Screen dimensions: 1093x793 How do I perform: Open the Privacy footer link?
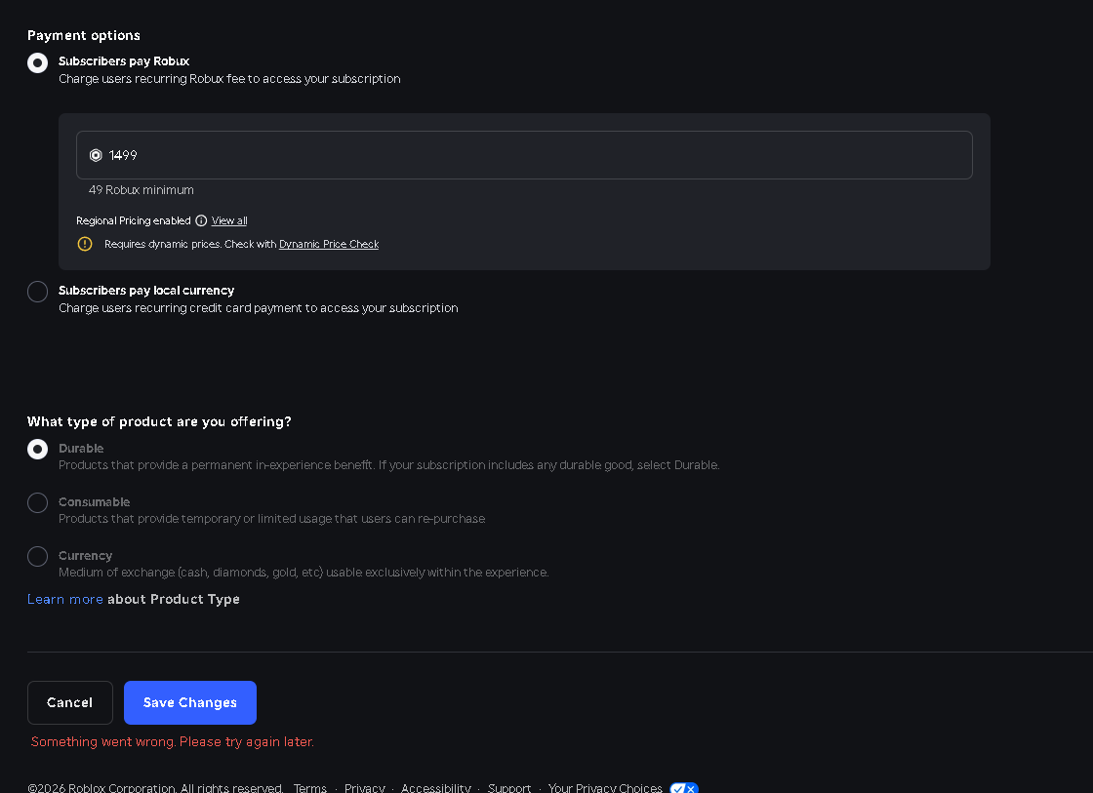click(x=365, y=787)
